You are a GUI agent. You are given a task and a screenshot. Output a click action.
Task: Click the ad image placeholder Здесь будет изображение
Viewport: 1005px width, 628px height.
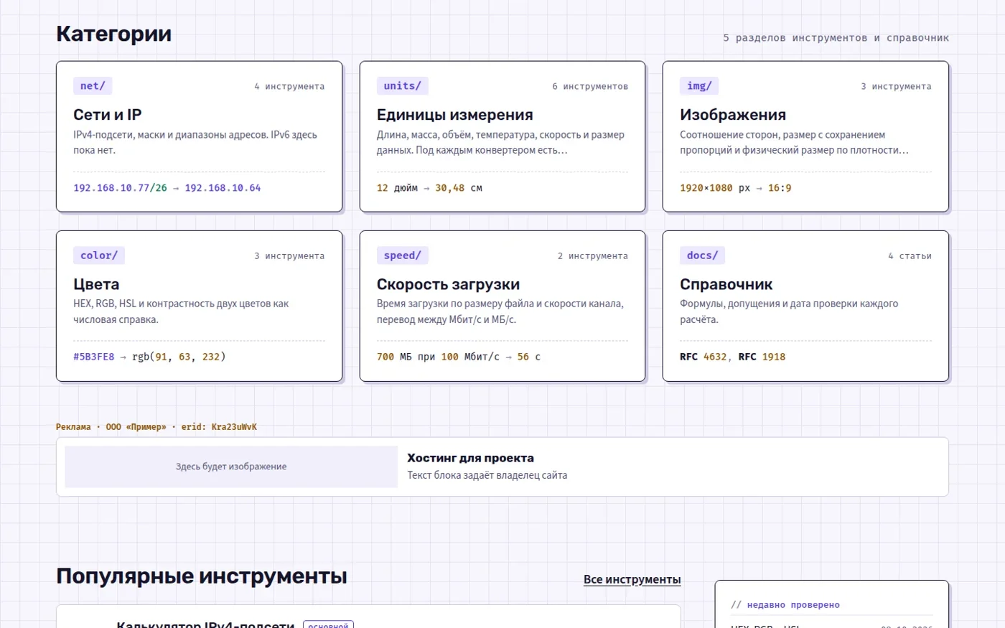pyautogui.click(x=231, y=467)
